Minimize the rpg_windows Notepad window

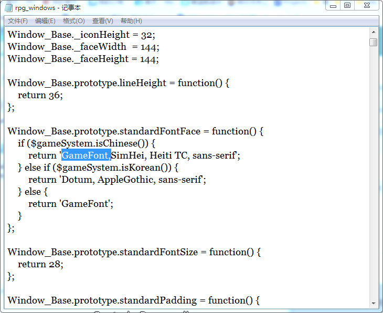click(333, 6)
